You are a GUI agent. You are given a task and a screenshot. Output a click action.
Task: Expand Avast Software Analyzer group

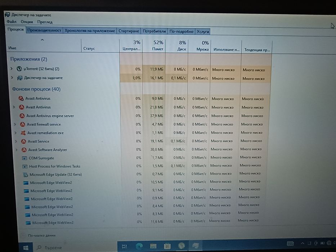click(x=17, y=149)
